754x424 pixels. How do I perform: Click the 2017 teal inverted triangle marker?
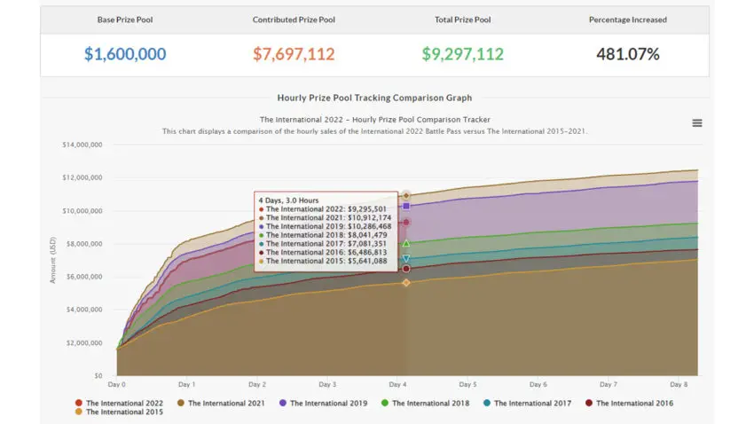pos(406,259)
